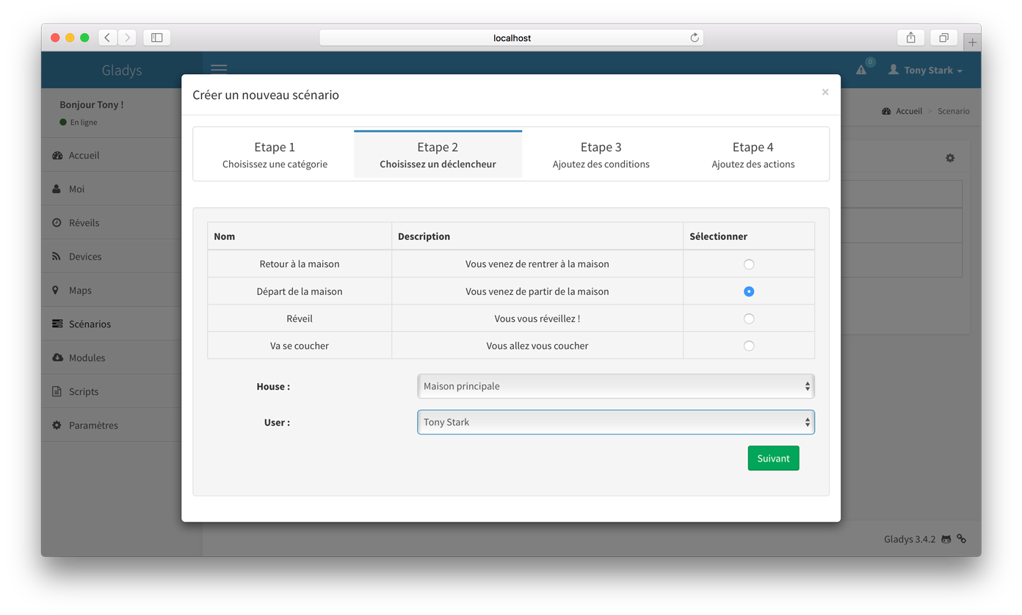Reload the page with refresh icon

tap(694, 37)
